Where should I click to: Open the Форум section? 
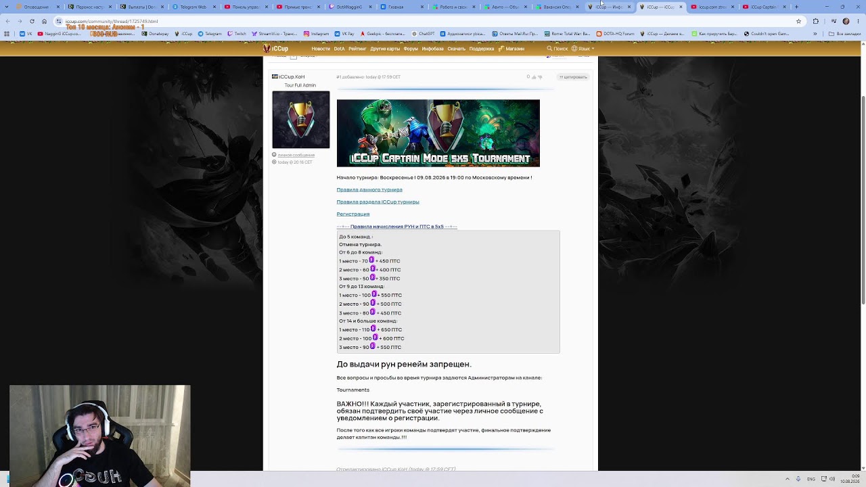411,49
